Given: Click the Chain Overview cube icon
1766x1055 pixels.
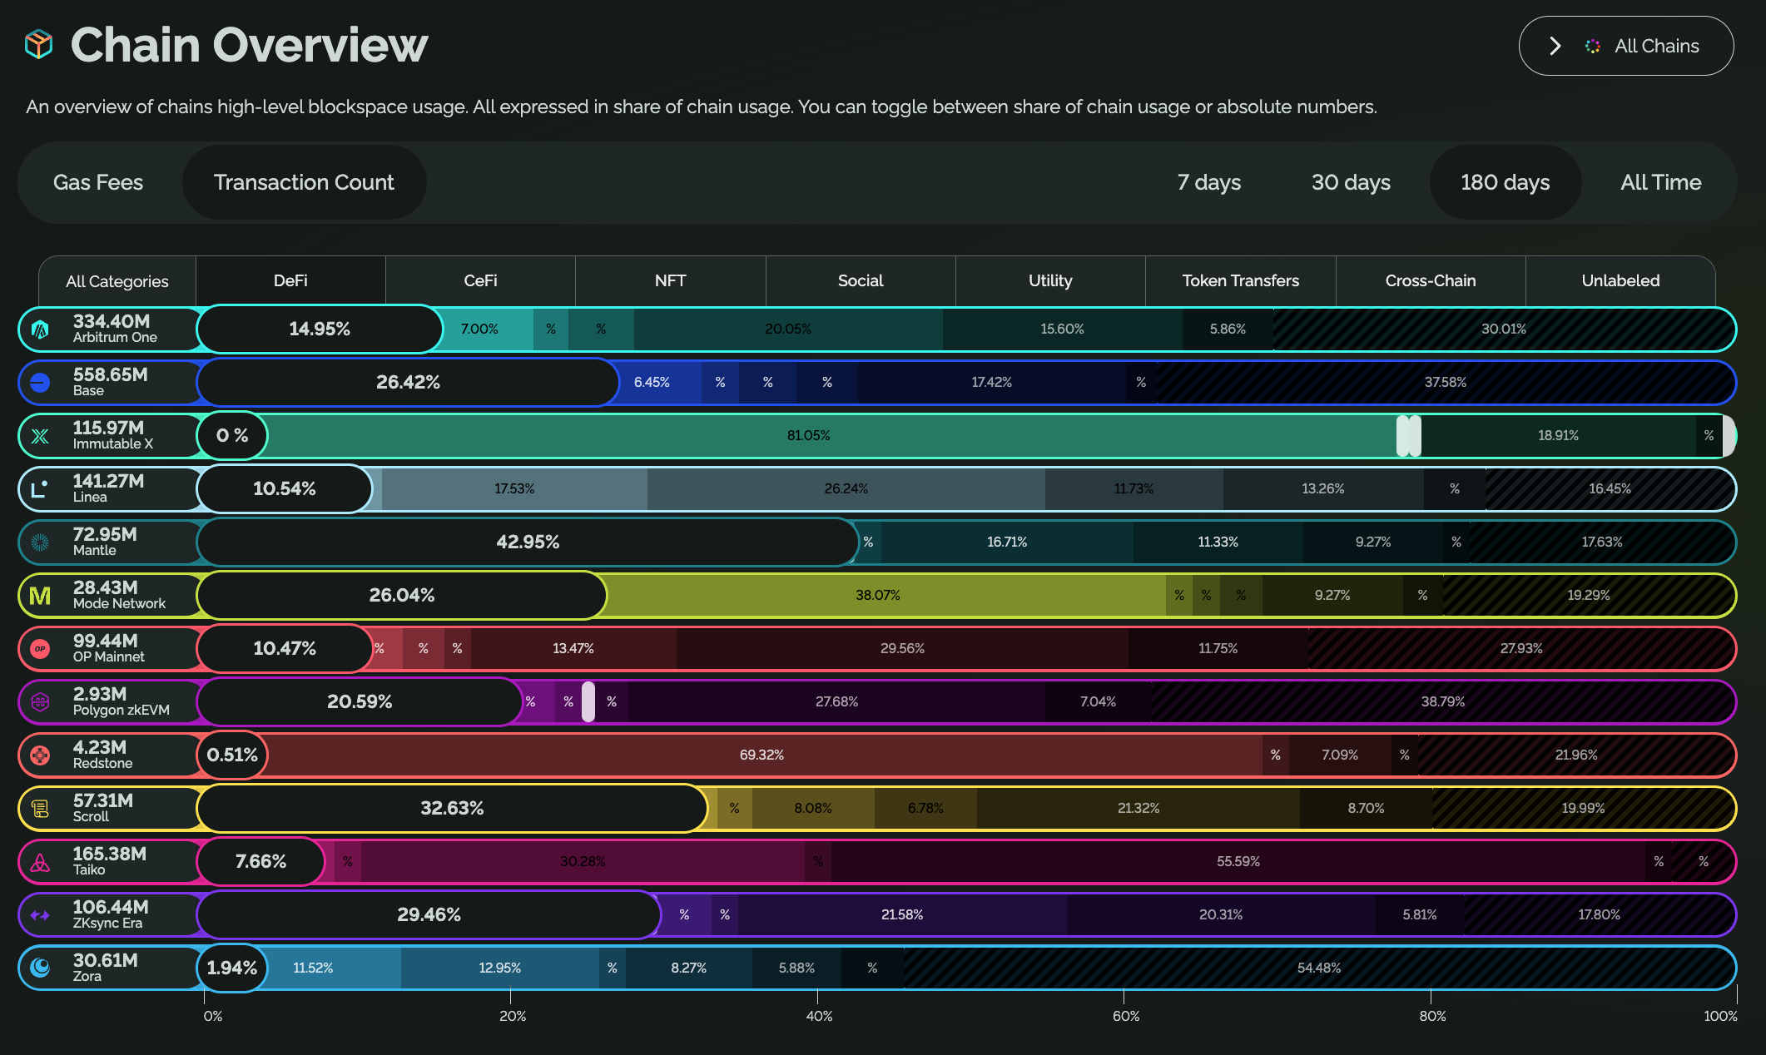Looking at the screenshot, I should 39,45.
